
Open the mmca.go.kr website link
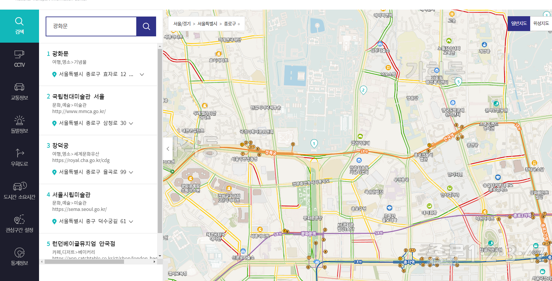pyautogui.click(x=79, y=112)
